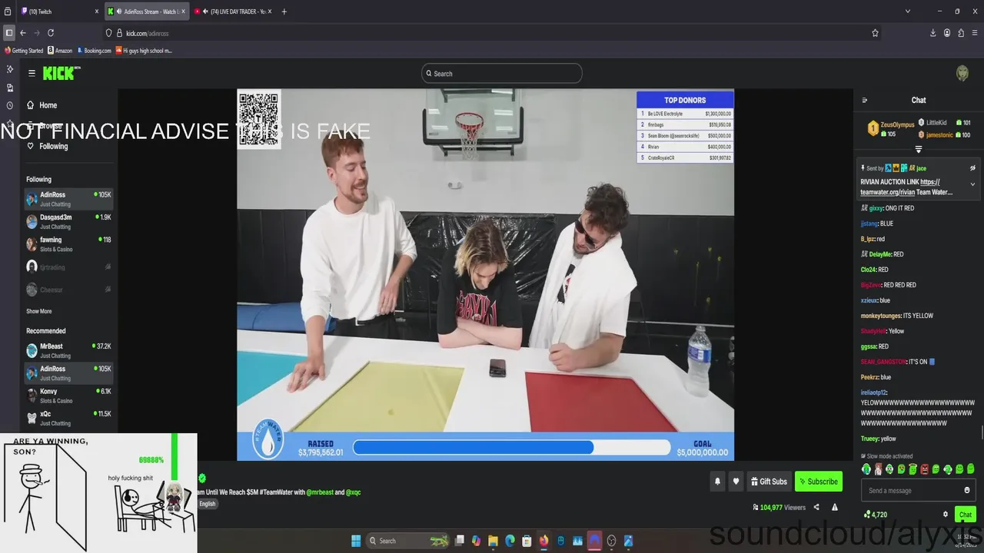Click the English language tag
Screen dimensions: 984x553
coord(208,504)
